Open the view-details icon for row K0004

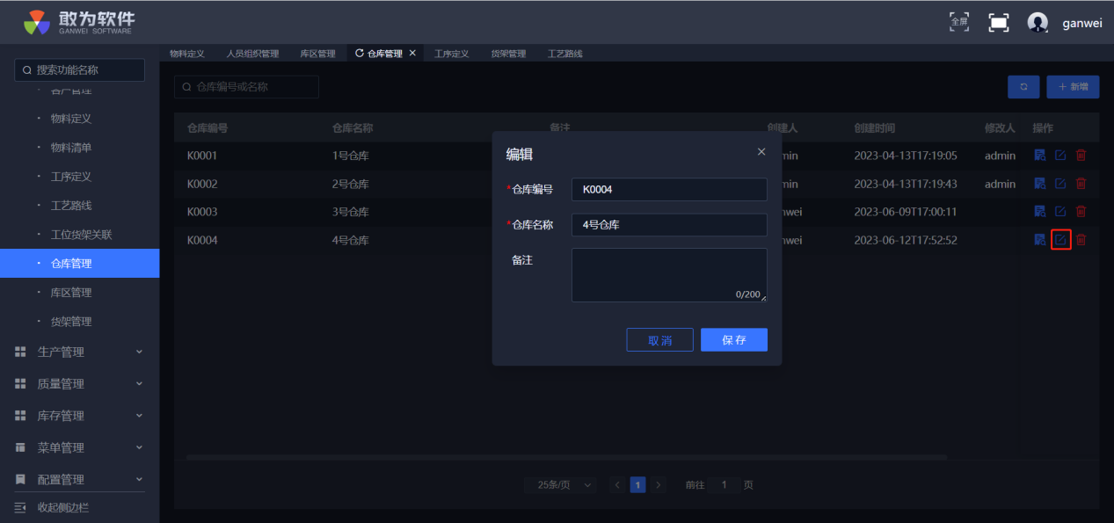1039,240
